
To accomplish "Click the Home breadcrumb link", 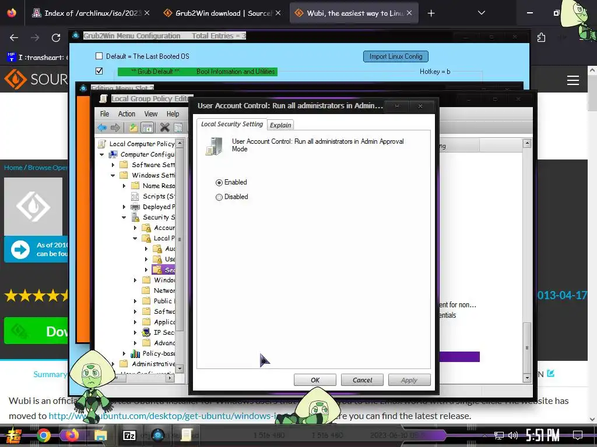I will (13, 168).
